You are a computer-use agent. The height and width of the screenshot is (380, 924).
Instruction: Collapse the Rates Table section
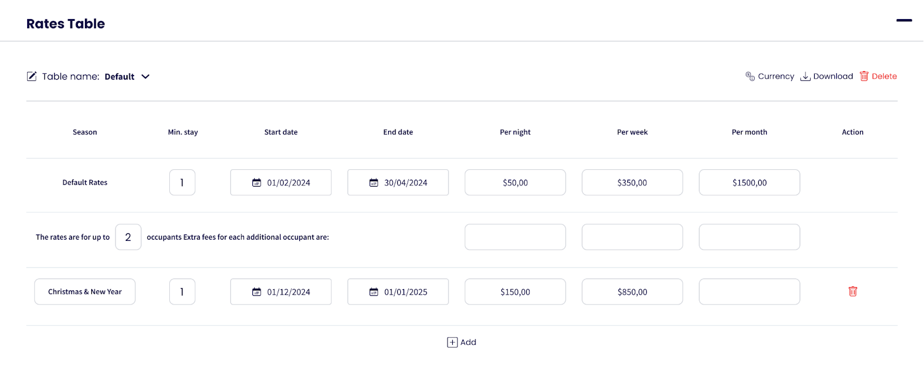[904, 20]
